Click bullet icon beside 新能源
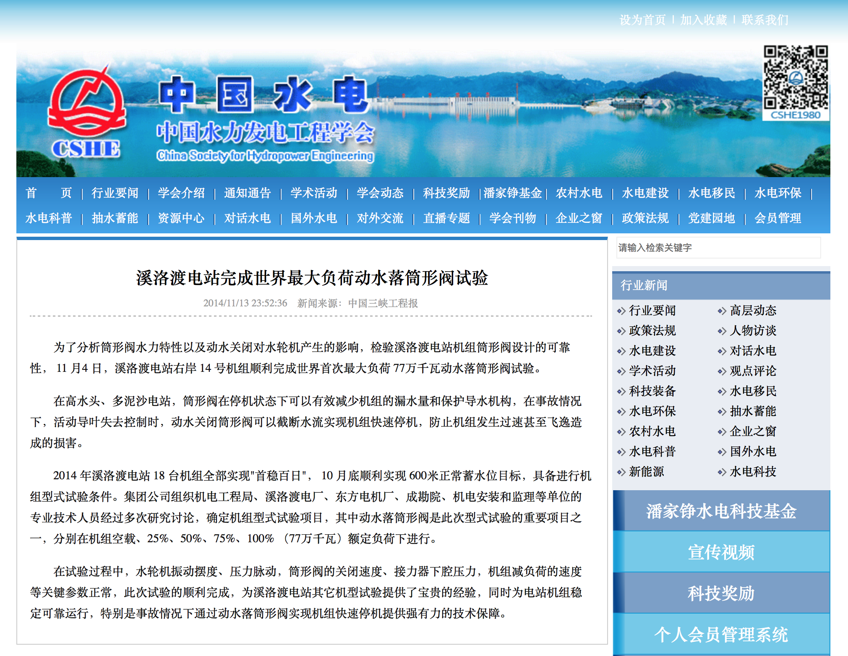 pyautogui.click(x=621, y=472)
